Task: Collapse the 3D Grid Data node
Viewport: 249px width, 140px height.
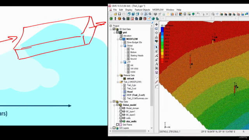Action: 111,29
